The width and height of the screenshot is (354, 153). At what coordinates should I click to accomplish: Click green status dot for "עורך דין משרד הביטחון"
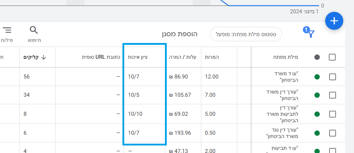point(317,95)
